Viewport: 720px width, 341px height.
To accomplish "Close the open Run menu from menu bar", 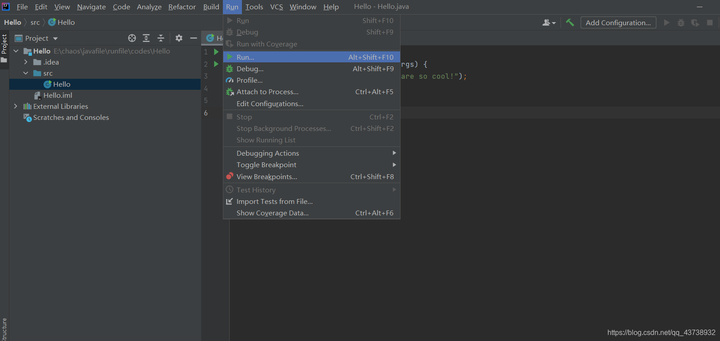I will [x=232, y=7].
